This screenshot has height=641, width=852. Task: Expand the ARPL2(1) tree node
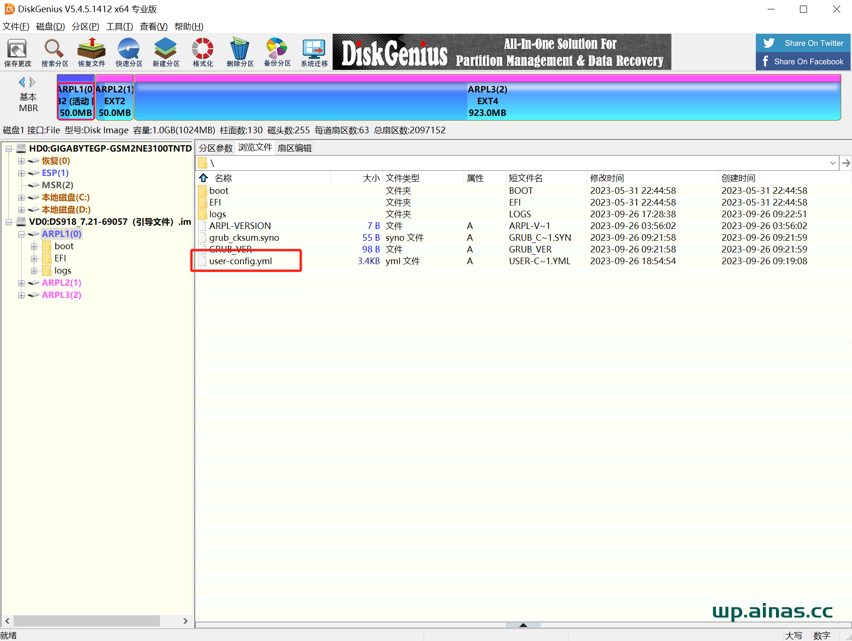tap(21, 283)
